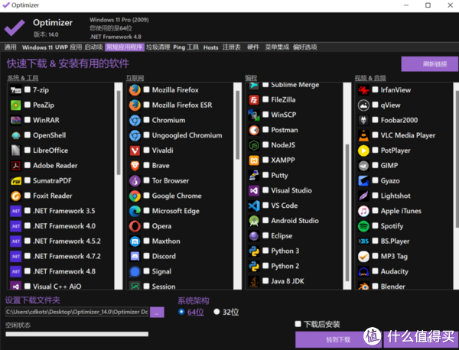Click the PotPlayer icon

[x=363, y=151]
